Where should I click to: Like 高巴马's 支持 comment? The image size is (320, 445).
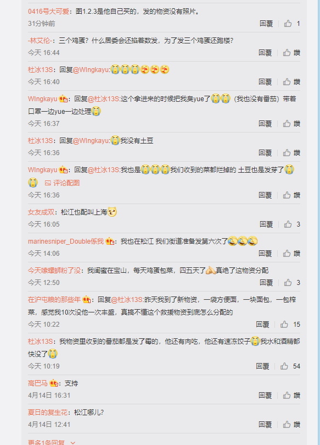point(287,395)
